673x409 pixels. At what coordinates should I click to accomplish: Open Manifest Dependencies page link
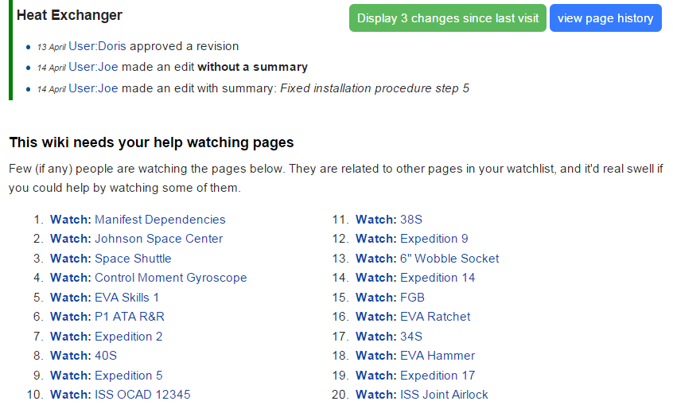[x=160, y=220]
